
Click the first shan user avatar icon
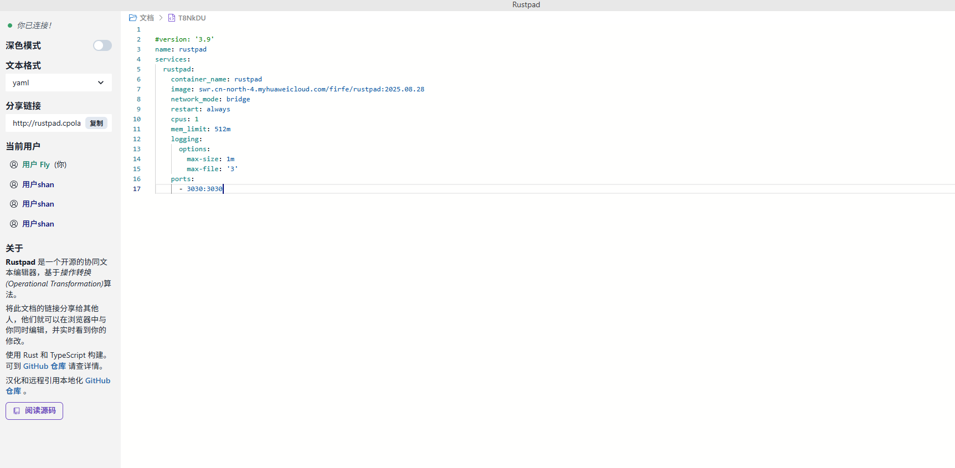coord(14,184)
